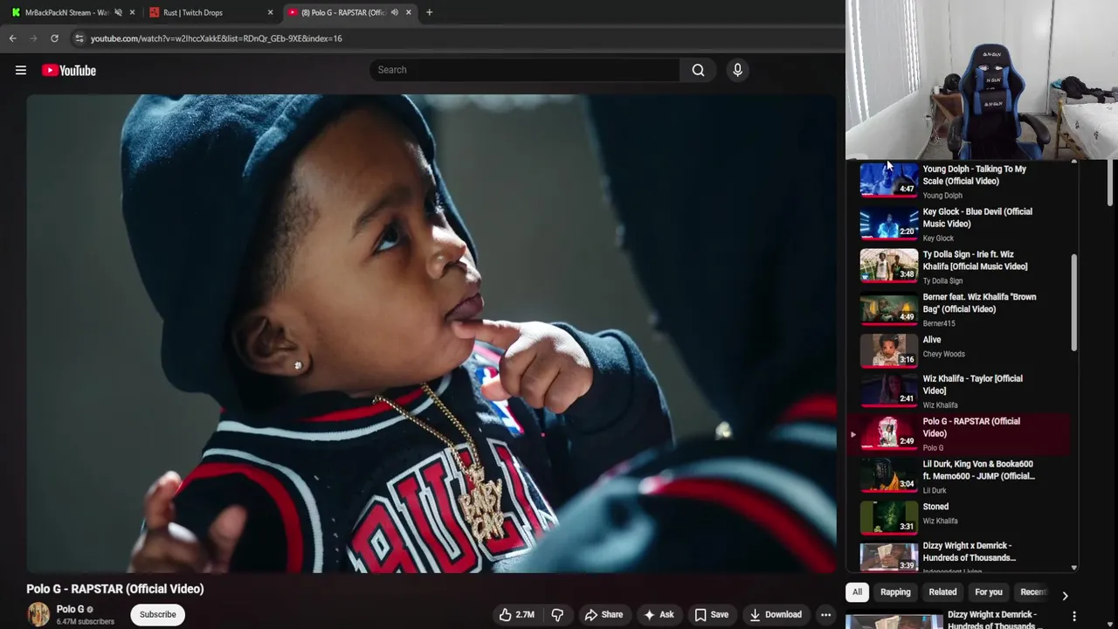Unmute the MrBackPackN Stream tab

[118, 12]
